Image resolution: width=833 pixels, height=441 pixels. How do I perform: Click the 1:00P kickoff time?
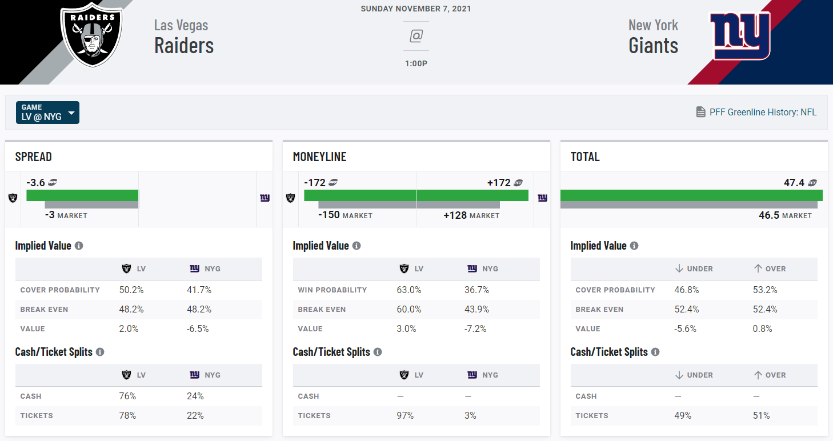(x=416, y=63)
